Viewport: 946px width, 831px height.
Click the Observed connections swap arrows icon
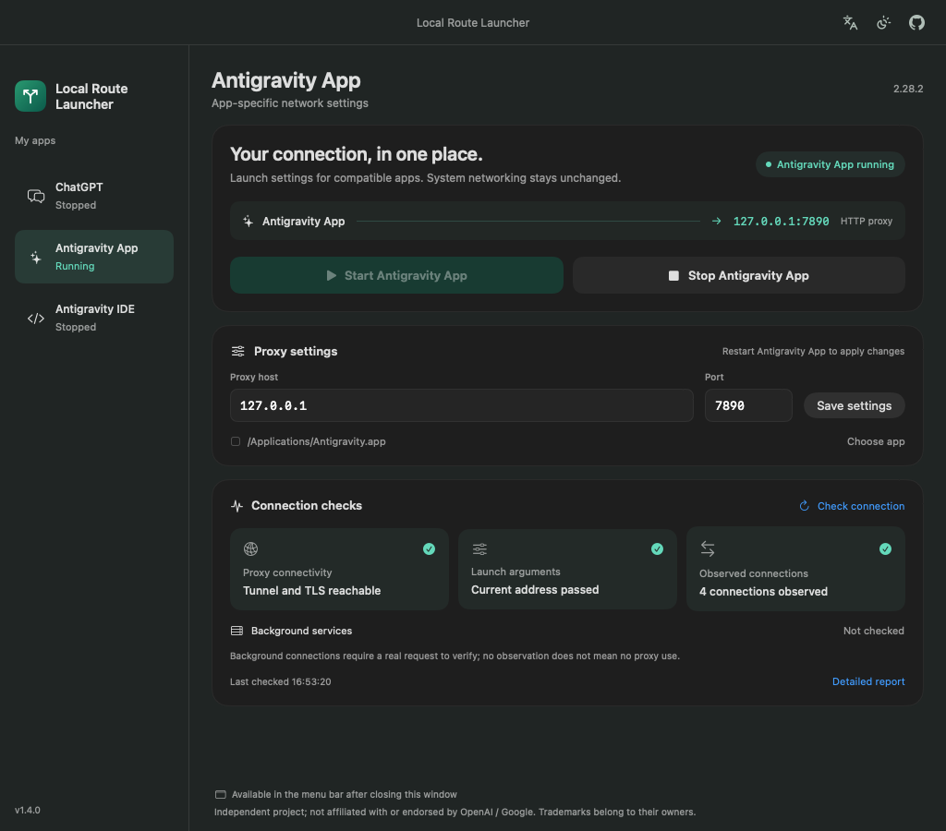[708, 548]
